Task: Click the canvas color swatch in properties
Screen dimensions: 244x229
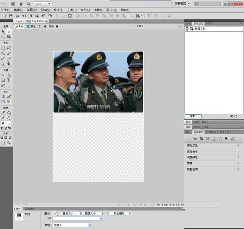Action: (x=55, y=214)
